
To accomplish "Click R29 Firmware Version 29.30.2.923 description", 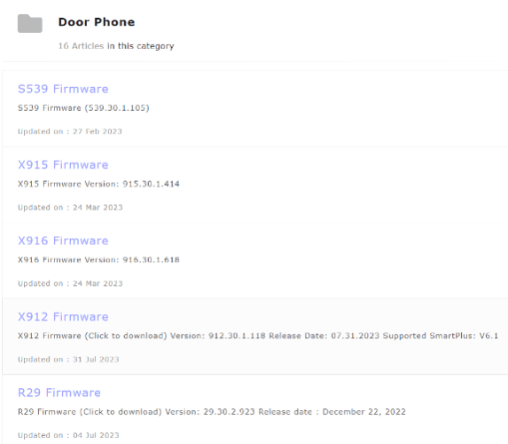I will click(212, 411).
